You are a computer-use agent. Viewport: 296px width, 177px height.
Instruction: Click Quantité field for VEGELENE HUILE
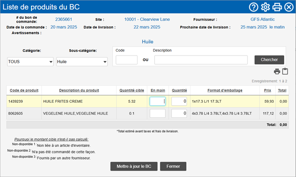click(x=179, y=114)
